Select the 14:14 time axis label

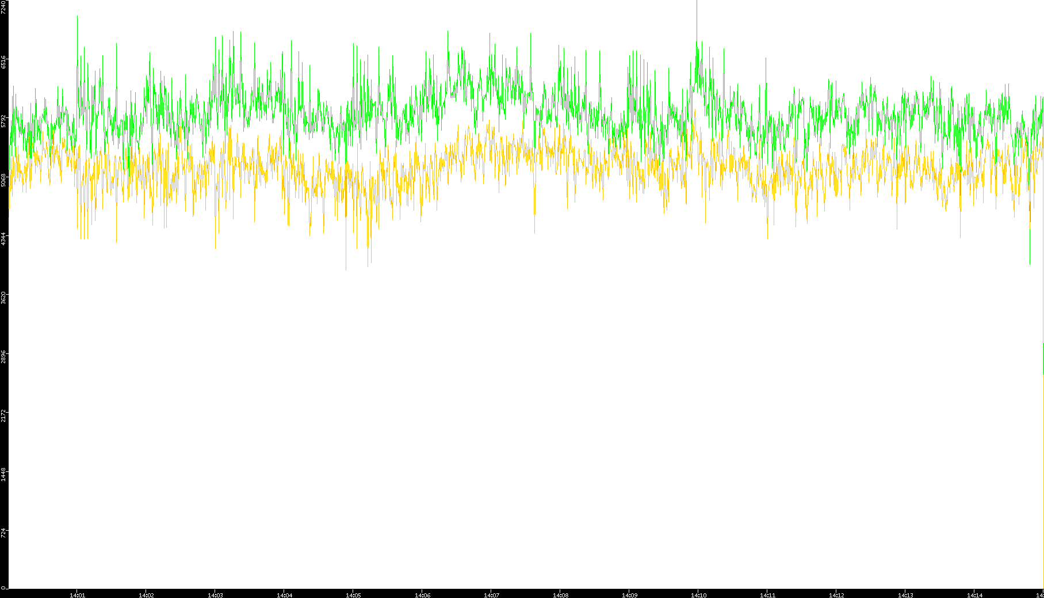tap(975, 595)
